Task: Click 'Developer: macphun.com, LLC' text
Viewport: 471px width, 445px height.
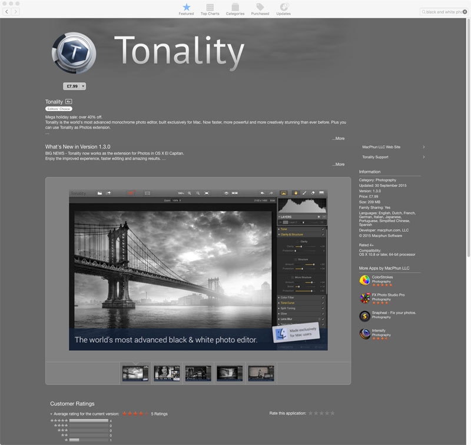Action: click(384, 230)
